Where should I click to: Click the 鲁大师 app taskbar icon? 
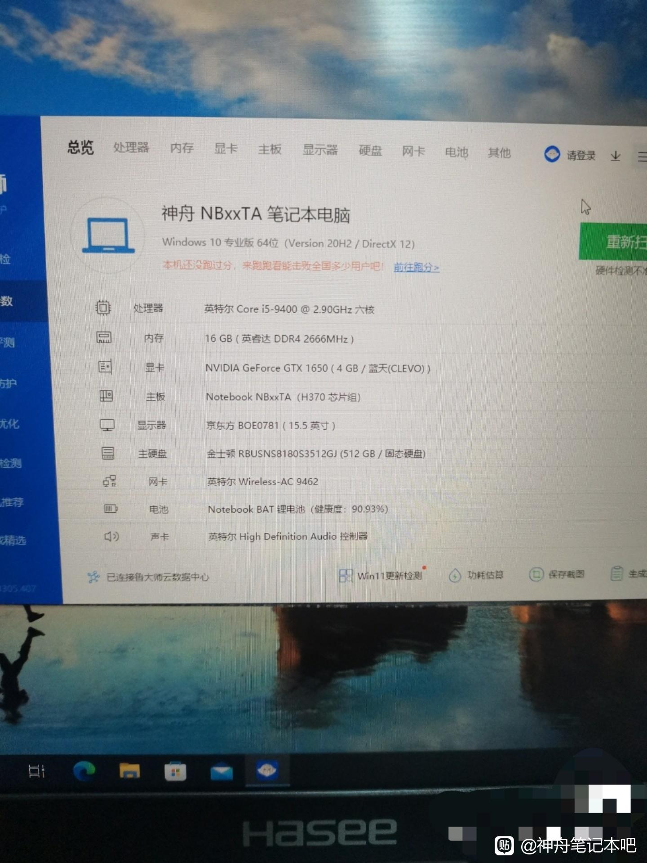pos(267,770)
